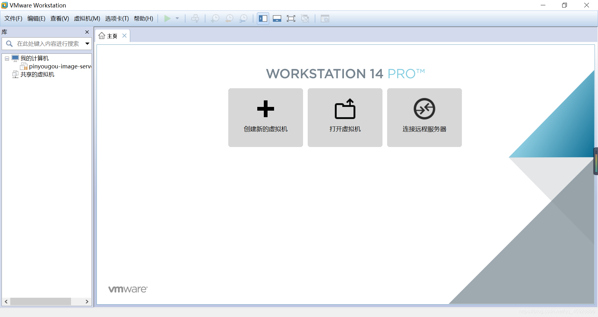
Task: Select 共享的虚拟机 in the library
Action: point(37,75)
